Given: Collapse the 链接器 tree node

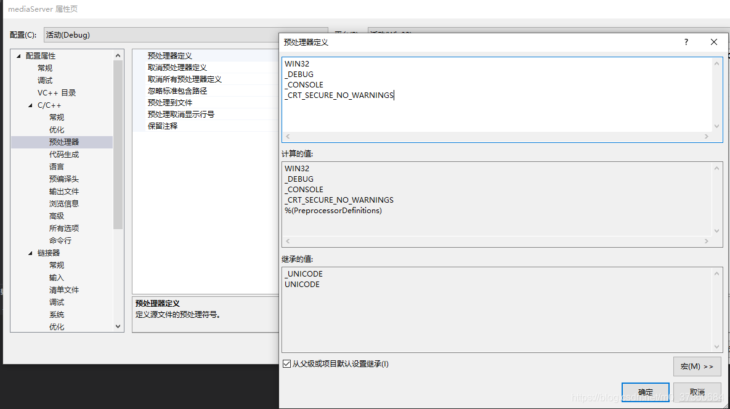Looking at the screenshot, I should pyautogui.click(x=30, y=253).
